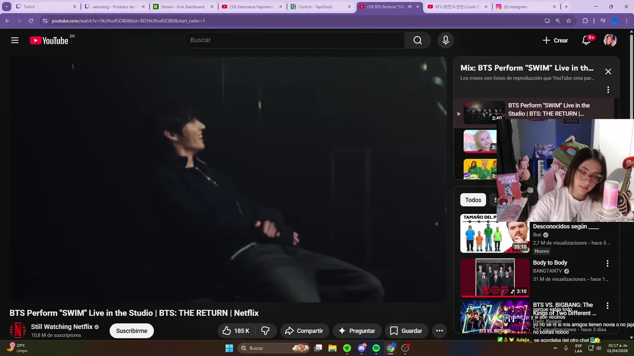Viewport: 634px width, 356px height.
Task: Open File Explorer from the taskbar
Action: pos(332,348)
